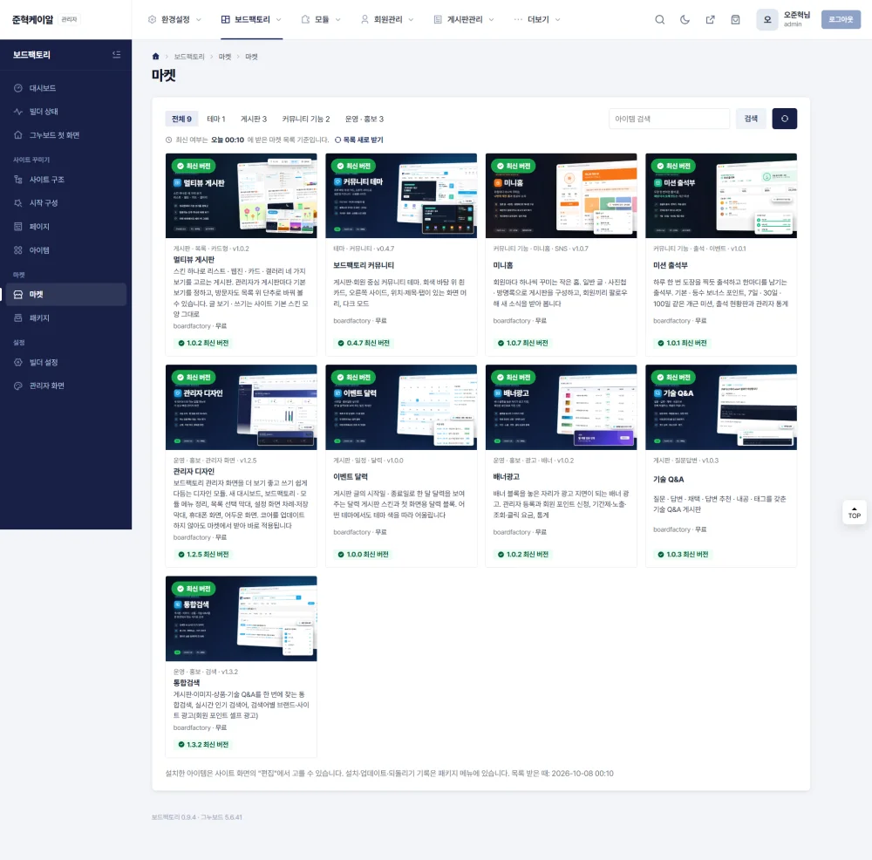Open 아이템 in sidebar
Viewport: 872px width, 860px height.
coord(65,250)
